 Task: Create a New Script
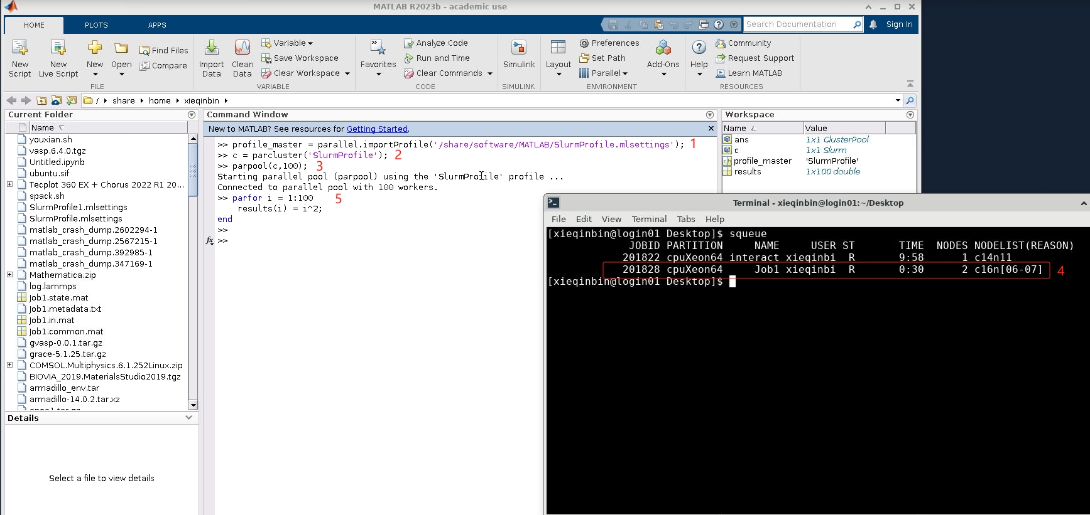click(x=19, y=58)
